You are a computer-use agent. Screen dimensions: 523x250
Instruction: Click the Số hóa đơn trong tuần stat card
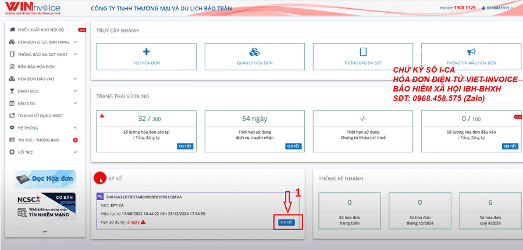[349, 210]
